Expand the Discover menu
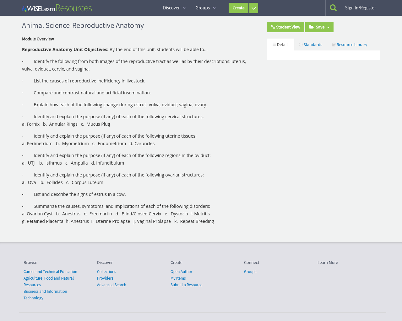Screen dimensions: 402x321 [x=174, y=8]
